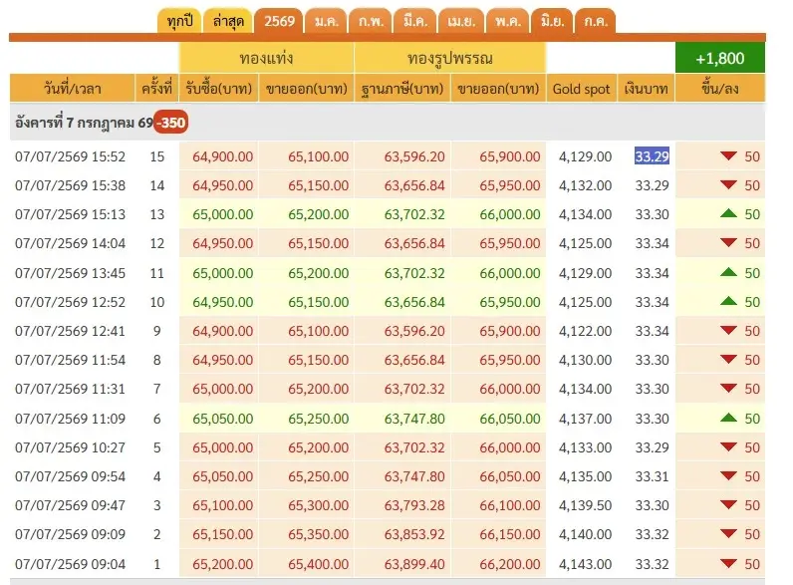Click the green +1,800 change box

pos(719,58)
